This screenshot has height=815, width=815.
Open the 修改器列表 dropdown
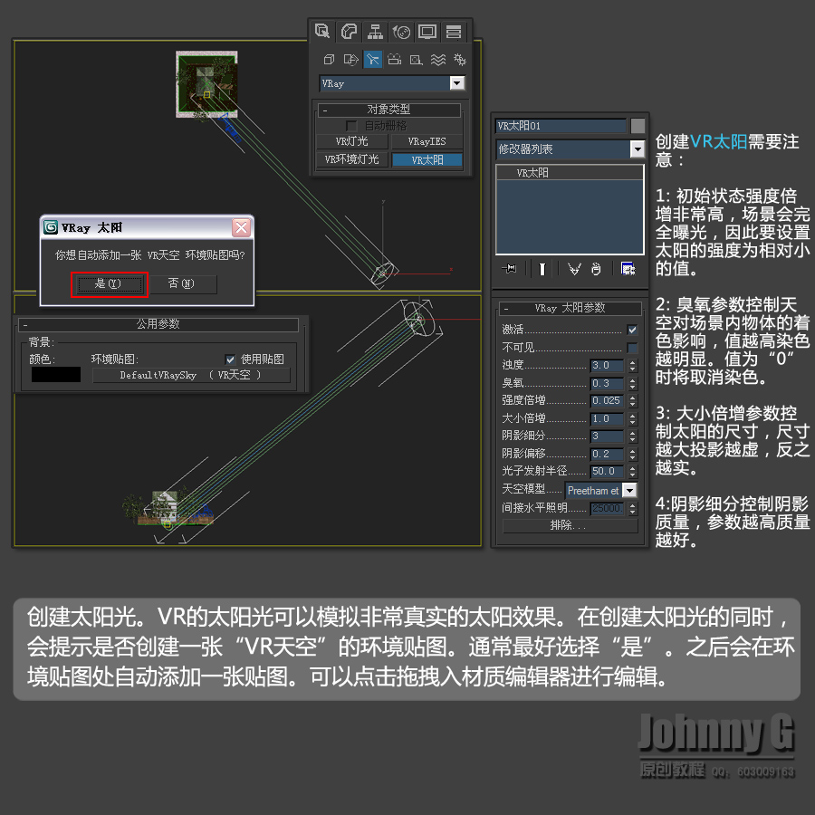point(638,149)
